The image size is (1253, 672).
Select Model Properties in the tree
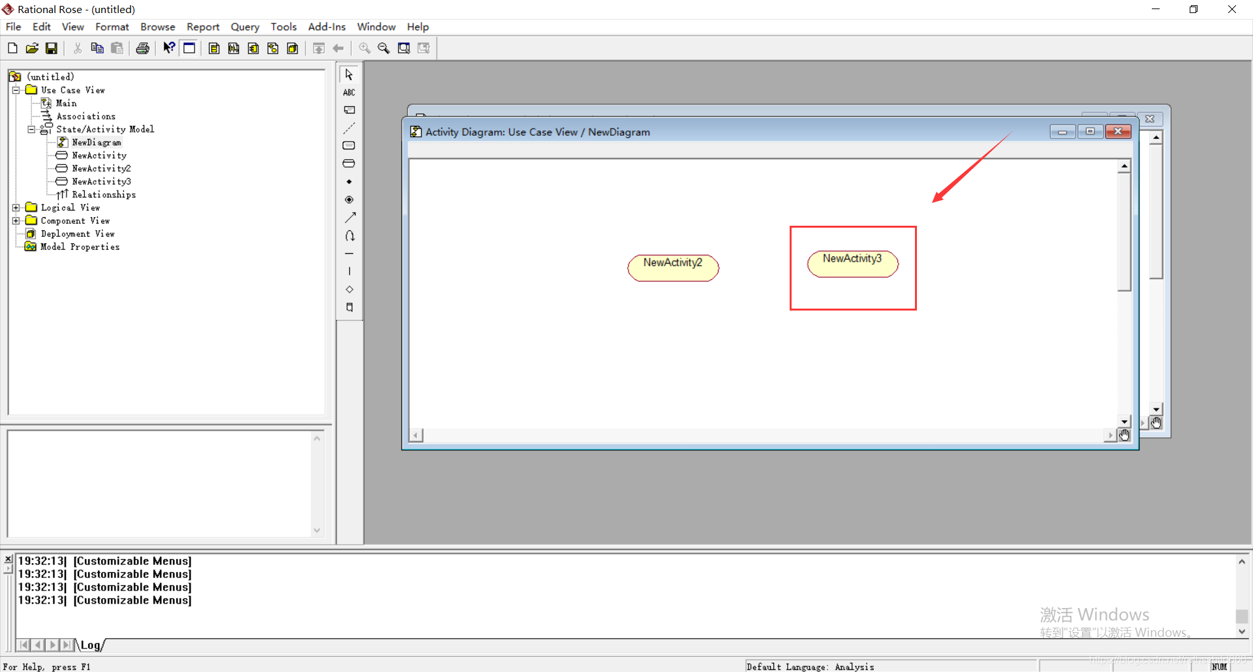pos(80,247)
